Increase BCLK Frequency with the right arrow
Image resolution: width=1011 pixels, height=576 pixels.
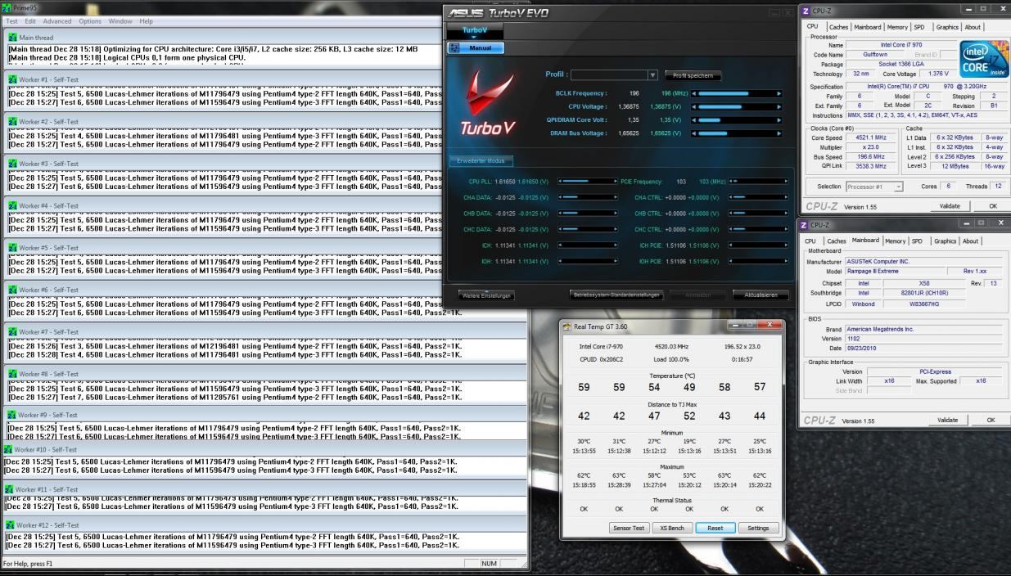(x=779, y=94)
